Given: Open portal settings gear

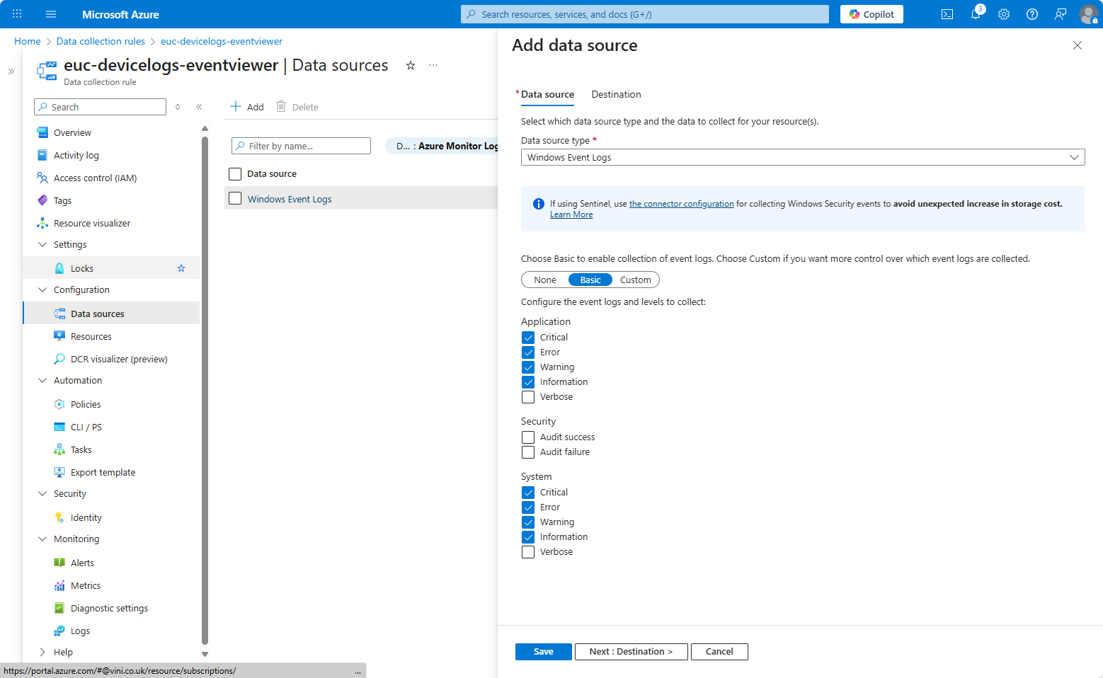Looking at the screenshot, I should pos(1003,14).
